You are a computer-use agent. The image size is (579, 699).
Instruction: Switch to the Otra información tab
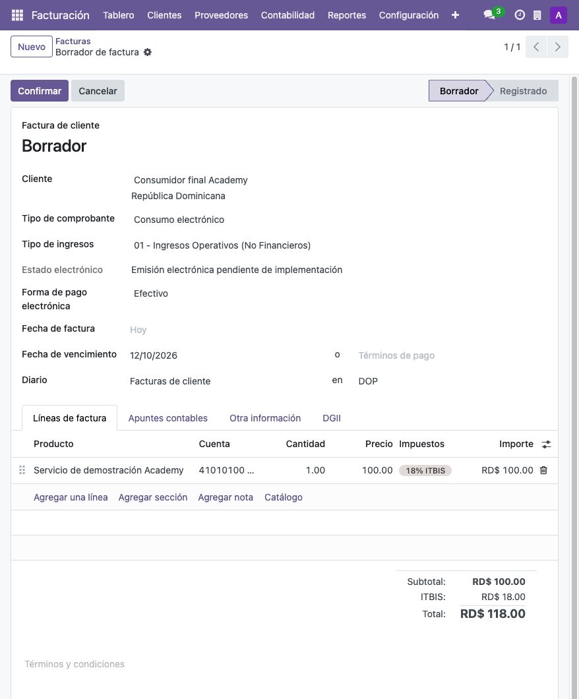[x=265, y=418]
